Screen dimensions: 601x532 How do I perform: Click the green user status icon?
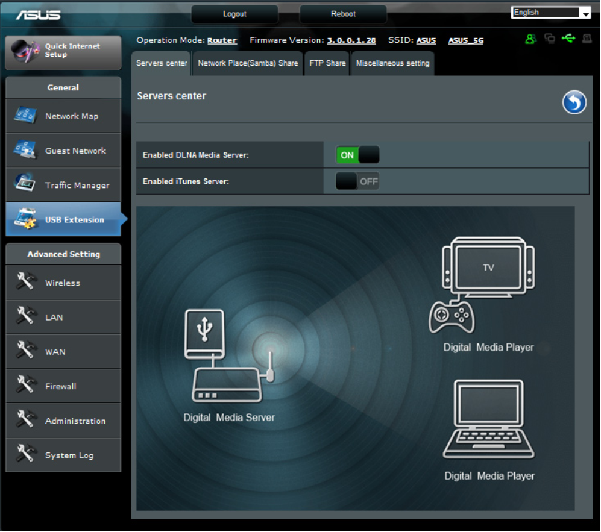(x=530, y=39)
